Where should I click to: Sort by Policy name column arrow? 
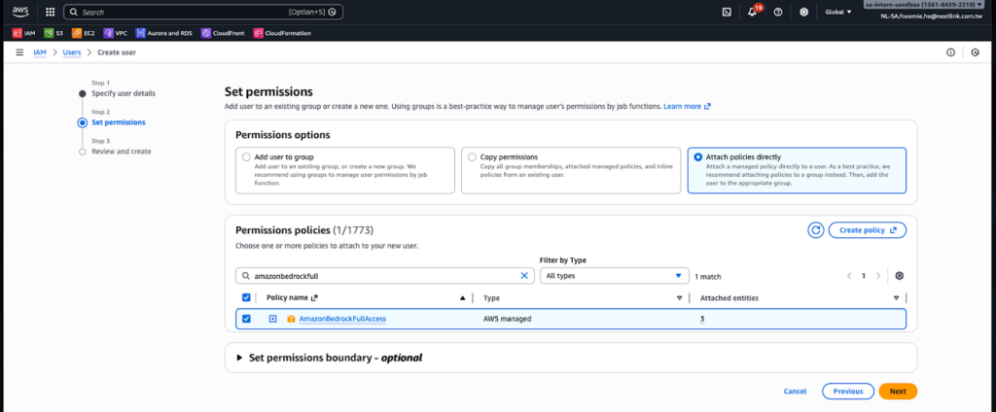(x=462, y=297)
